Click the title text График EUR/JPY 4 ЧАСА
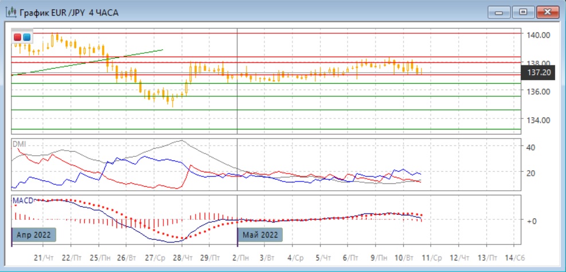The image size is (566, 272). click(69, 13)
